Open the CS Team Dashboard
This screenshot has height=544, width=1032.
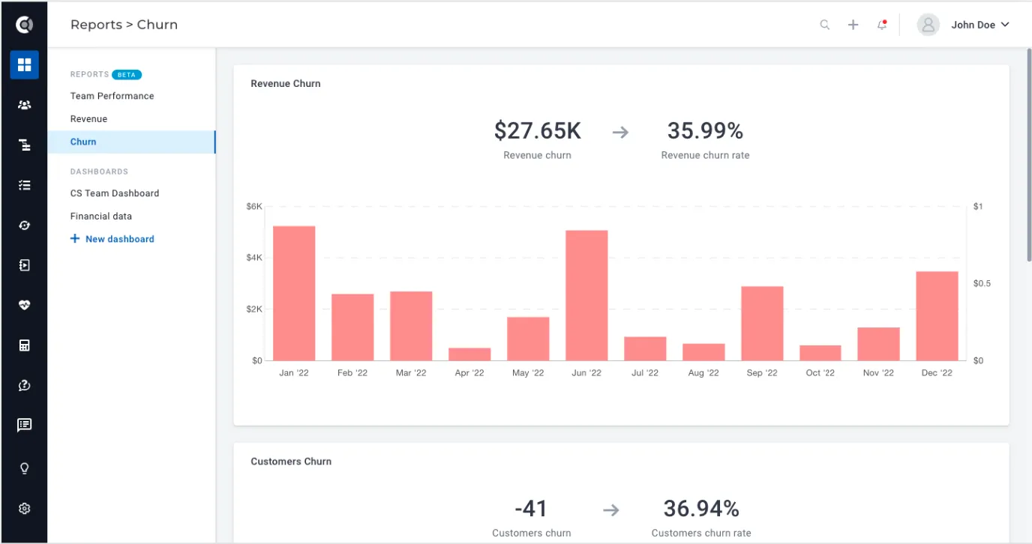(115, 193)
